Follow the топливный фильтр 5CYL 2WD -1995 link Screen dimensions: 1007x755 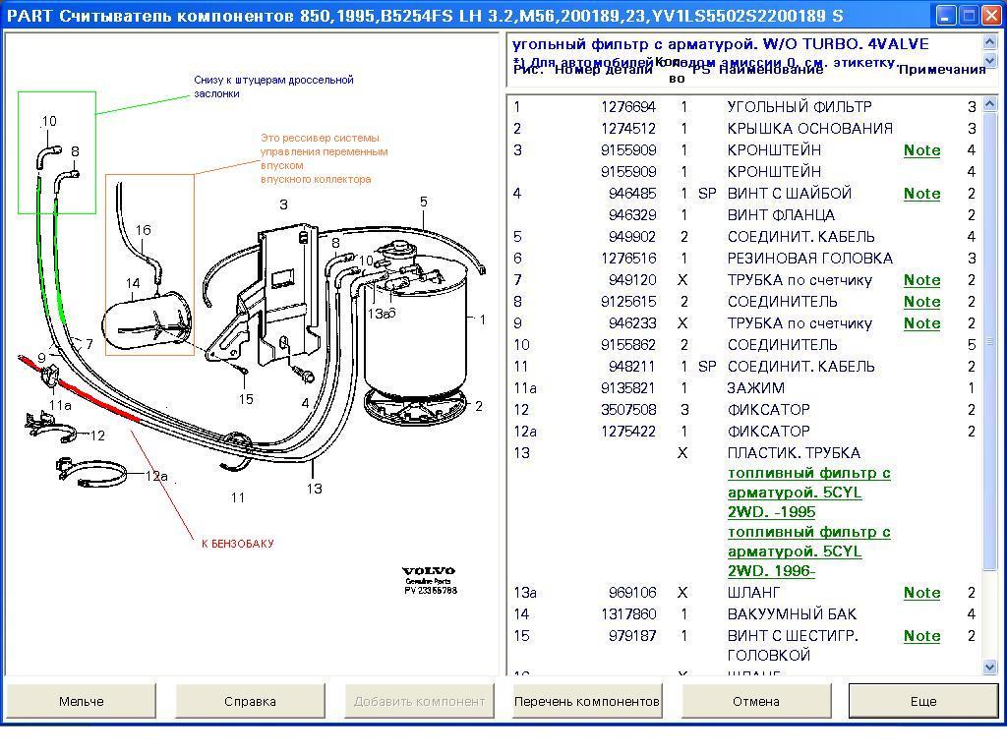808,493
